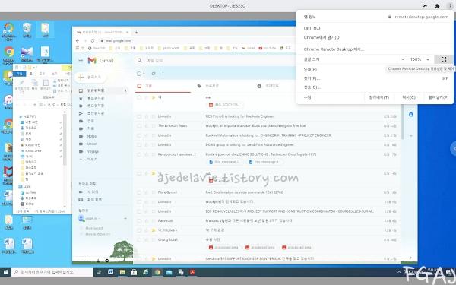Open the email "Fwd: Confirmation de votre commande"
This screenshot has width=456, height=285.
[244, 192]
